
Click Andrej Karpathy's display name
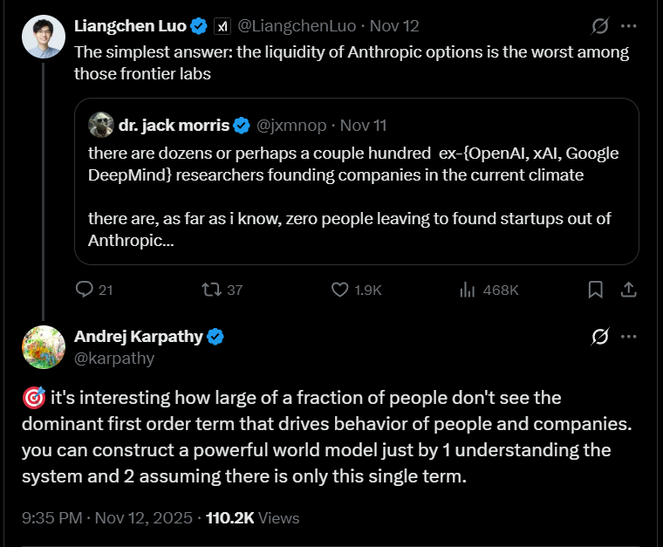[139, 337]
